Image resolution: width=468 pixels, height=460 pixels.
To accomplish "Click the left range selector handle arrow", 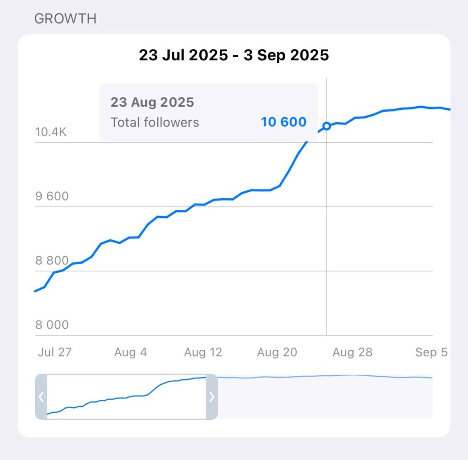I will (x=41, y=396).
